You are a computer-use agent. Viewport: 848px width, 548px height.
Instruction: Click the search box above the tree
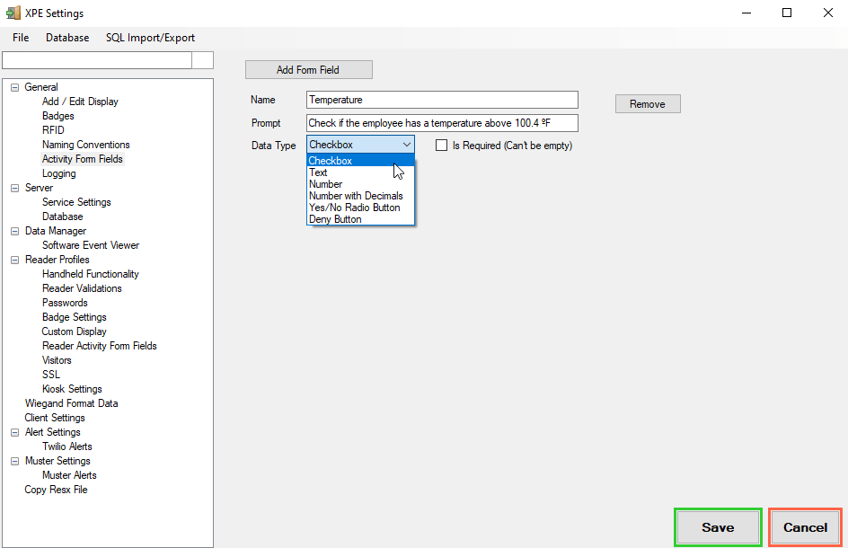(x=97, y=60)
